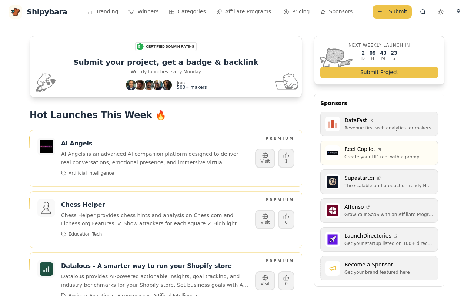Click the Reel Copilot sponsor logo
Viewport: 474px width, 296px height.
(333, 153)
